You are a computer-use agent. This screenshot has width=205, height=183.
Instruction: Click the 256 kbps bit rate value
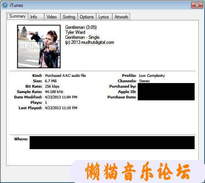[x=52, y=86]
